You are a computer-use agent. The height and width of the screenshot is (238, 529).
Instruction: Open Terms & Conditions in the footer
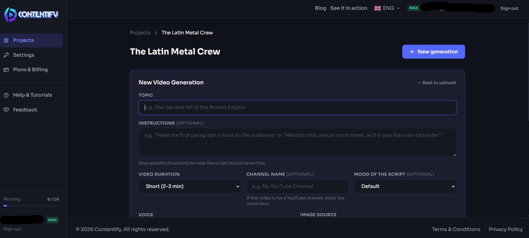tap(456, 229)
